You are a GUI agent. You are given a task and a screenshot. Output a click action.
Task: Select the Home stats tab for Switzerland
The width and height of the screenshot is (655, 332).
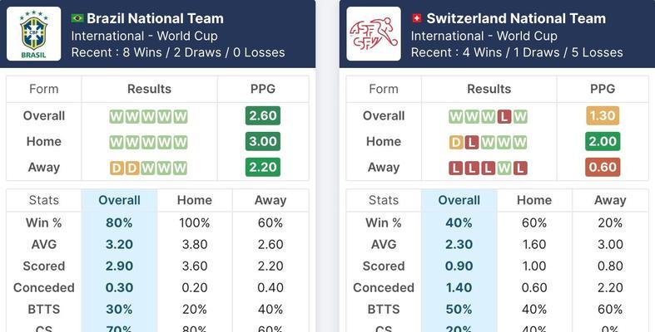[x=534, y=200]
